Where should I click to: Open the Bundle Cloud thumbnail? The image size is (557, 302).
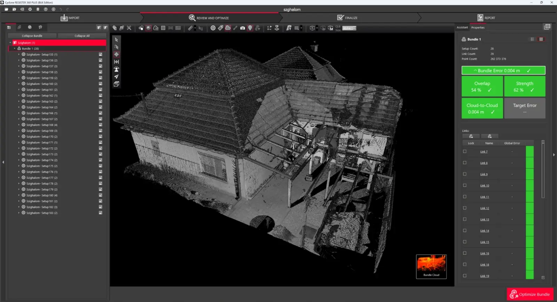[x=431, y=266]
